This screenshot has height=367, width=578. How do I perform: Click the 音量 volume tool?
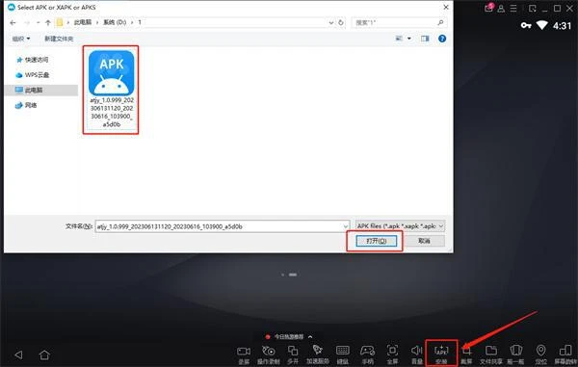tap(417, 354)
